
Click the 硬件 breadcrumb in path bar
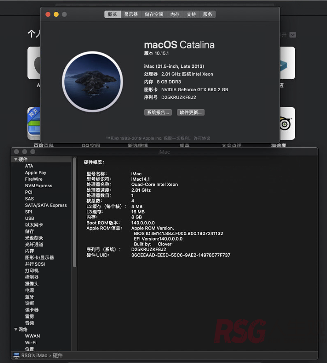coord(58,356)
